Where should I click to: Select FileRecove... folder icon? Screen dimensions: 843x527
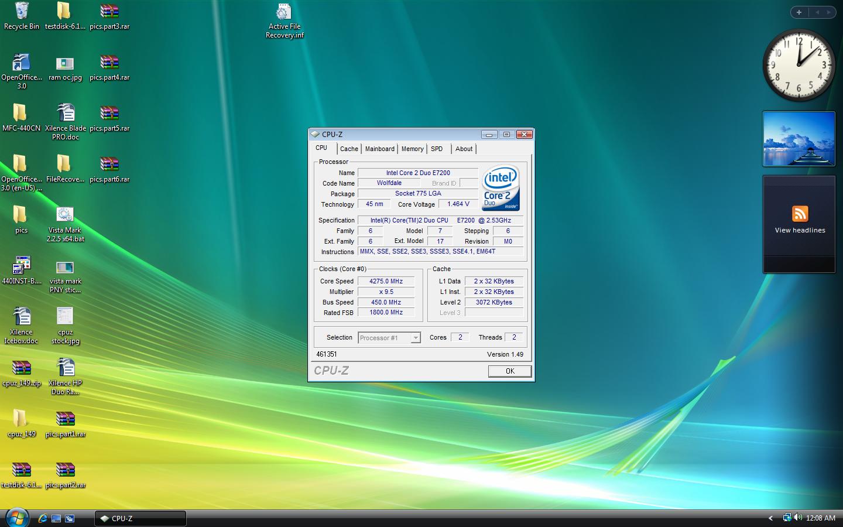click(x=65, y=169)
